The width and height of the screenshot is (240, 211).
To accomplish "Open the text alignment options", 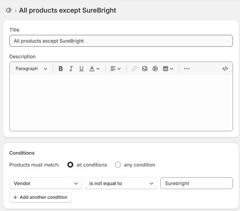I will coord(115,69).
